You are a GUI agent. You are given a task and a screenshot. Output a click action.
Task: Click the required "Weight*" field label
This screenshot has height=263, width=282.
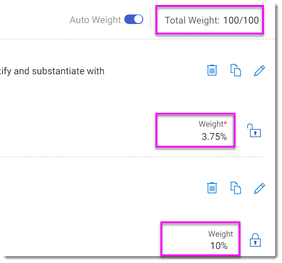pyautogui.click(x=211, y=124)
